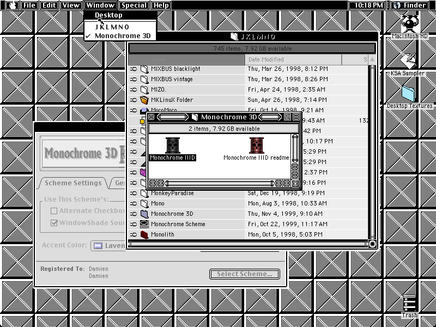The height and width of the screenshot is (327, 436).
Task: Click the 'Monochrome IIID readme' file name label
Action: coord(256,158)
